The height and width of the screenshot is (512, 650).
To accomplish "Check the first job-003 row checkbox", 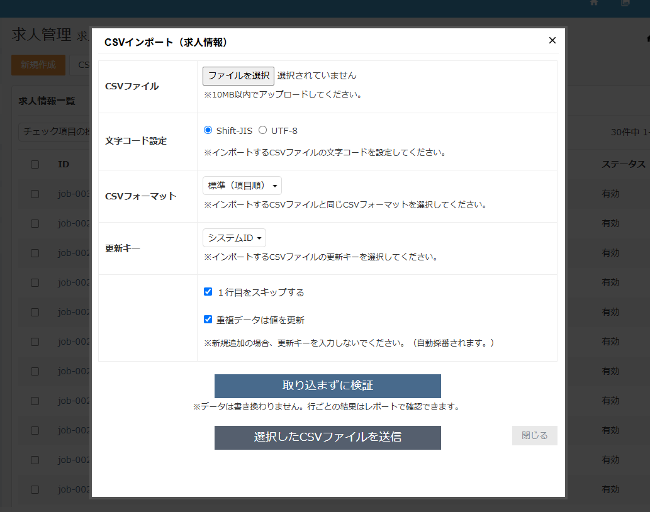I will point(35,194).
